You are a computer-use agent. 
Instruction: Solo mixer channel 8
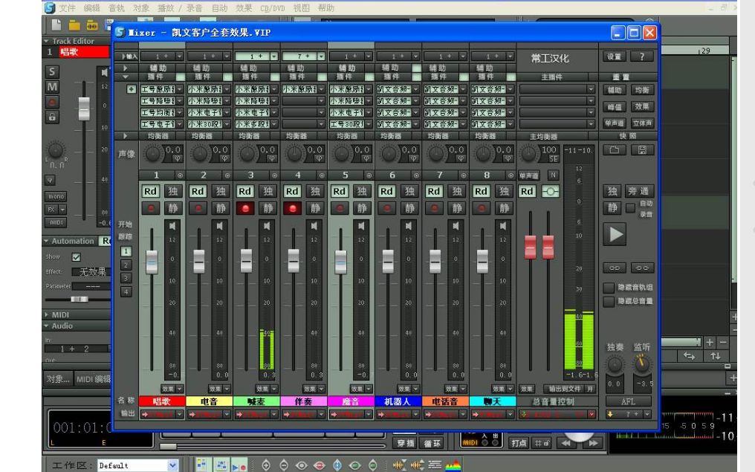tap(504, 191)
